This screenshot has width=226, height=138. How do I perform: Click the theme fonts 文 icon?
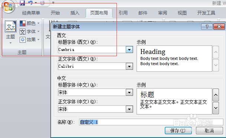(x=23, y=32)
